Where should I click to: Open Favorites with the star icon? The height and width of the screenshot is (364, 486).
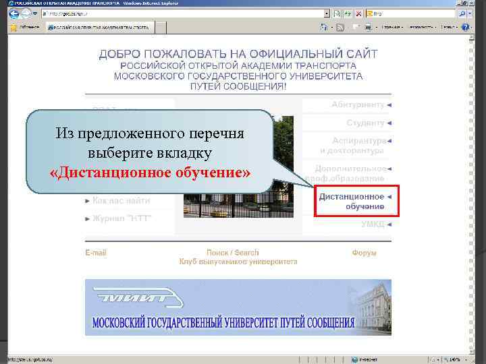[x=13, y=28]
